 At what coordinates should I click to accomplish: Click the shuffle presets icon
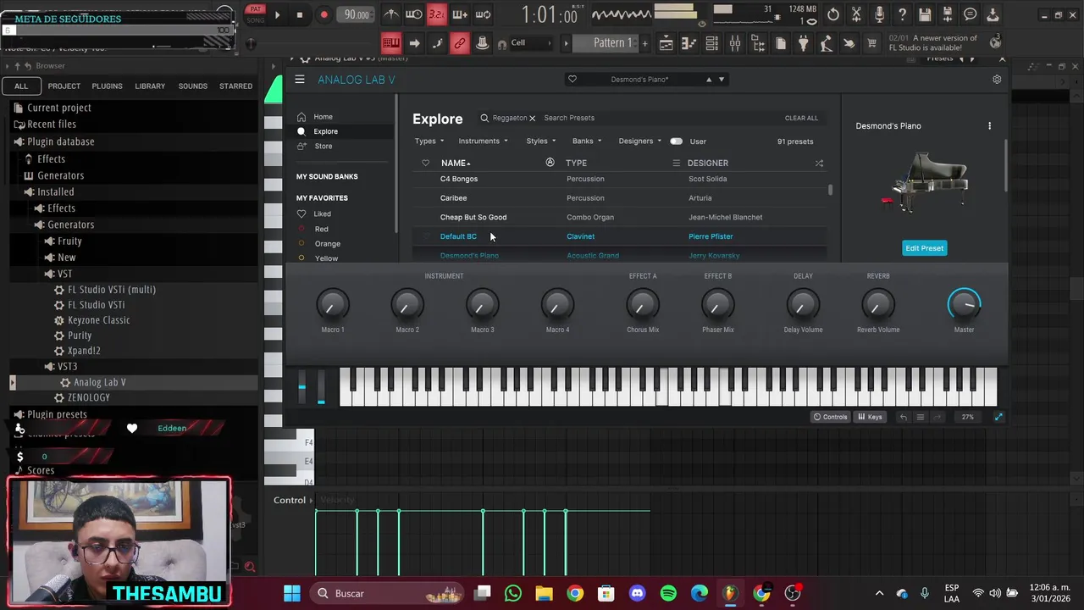819,163
